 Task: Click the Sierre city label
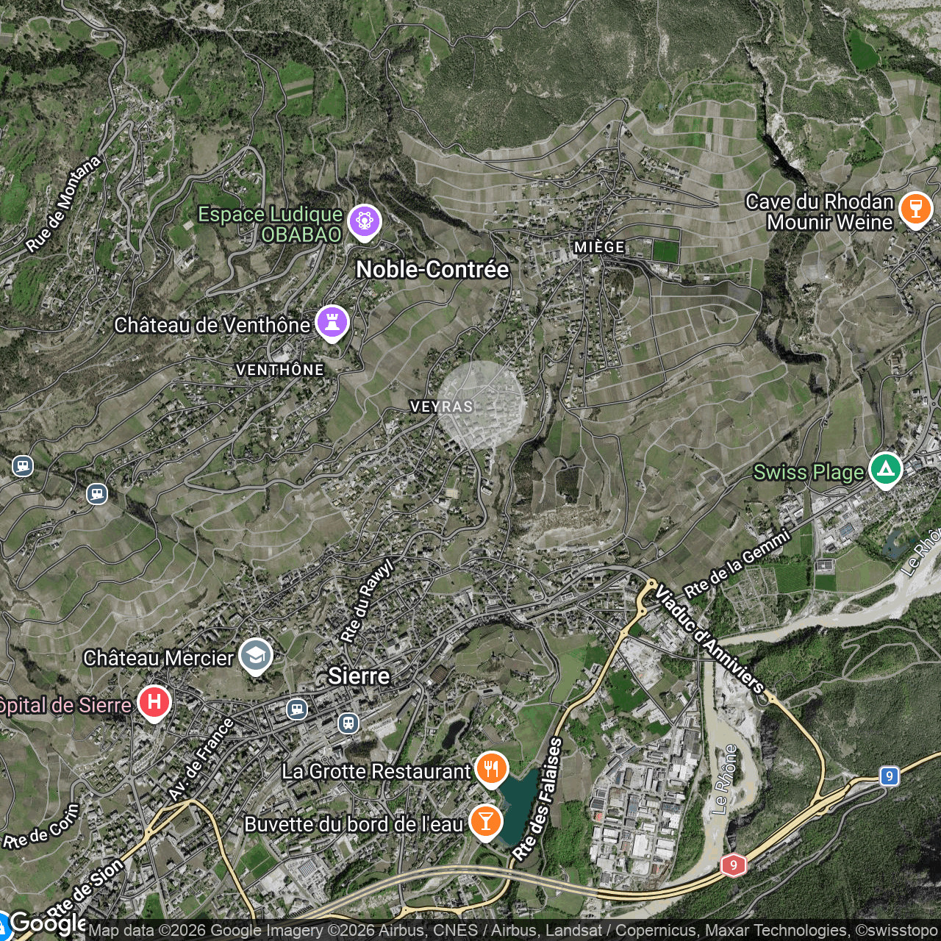[x=359, y=676]
